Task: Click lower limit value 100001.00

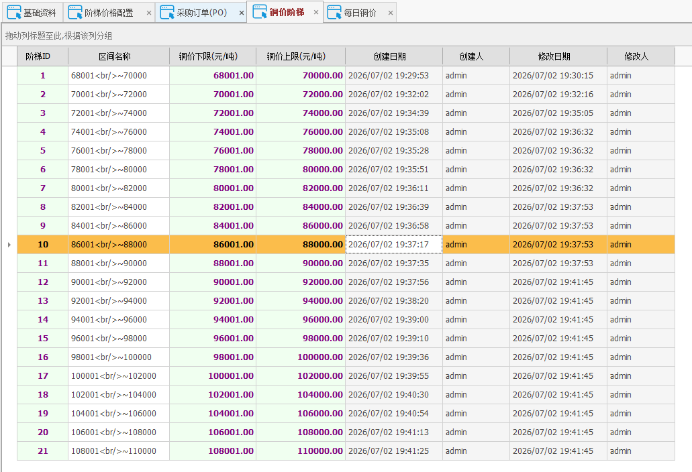Action: pos(213,376)
